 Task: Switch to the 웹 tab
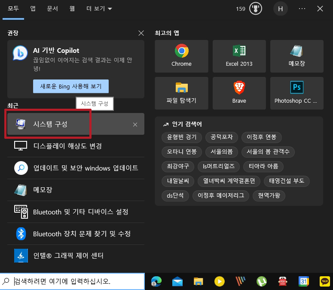click(x=72, y=9)
